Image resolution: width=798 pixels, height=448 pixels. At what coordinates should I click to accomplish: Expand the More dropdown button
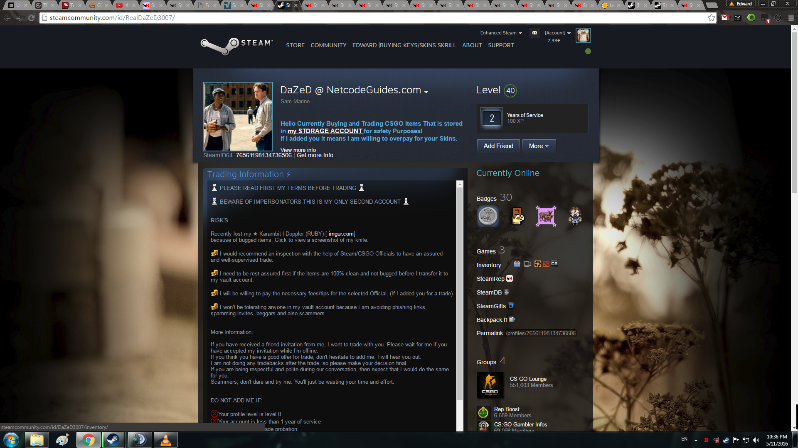click(539, 146)
